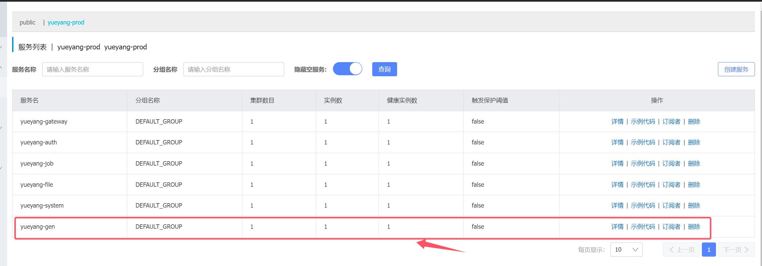The image size is (762, 266).
Task: Go to page 1 in pagination
Action: coord(709,250)
